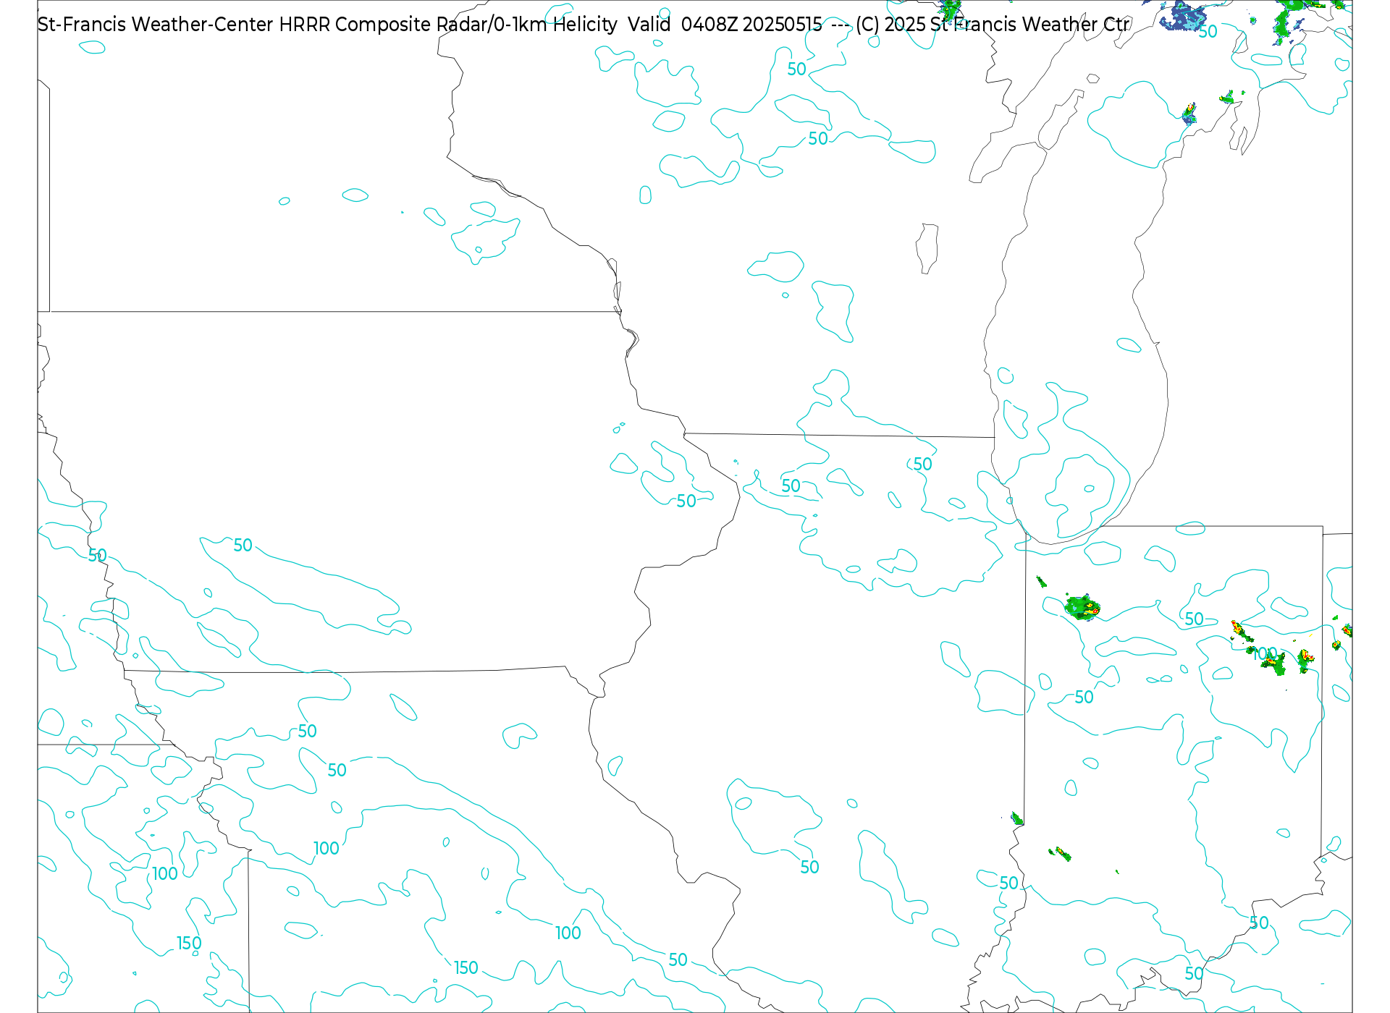Click 'HRRR Composite Radar/0-1km Helicity' in the title
Screen dimensions: 1390x1013
[448, 25]
